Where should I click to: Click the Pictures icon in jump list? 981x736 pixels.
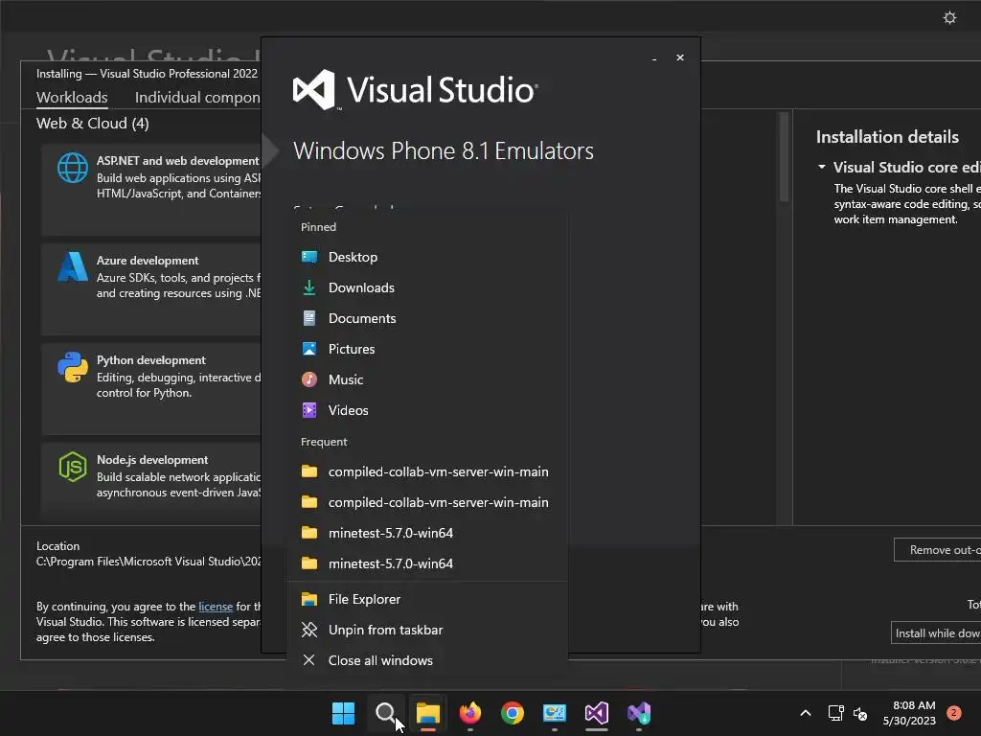coord(309,349)
